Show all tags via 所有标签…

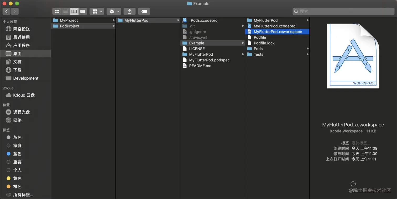click(x=25, y=195)
